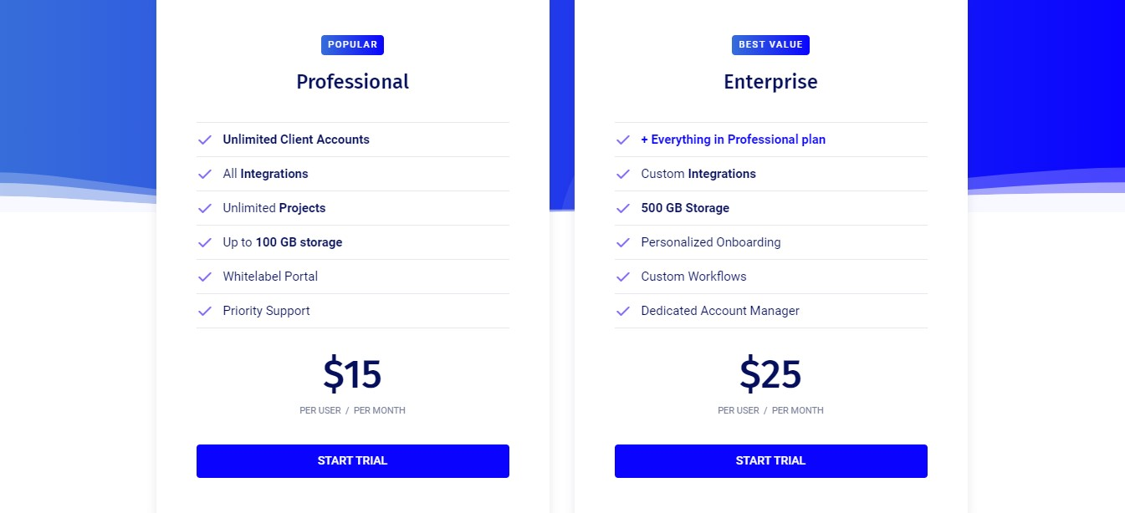Click checkmark next to Priority Support
The height and width of the screenshot is (513, 1125).
click(x=204, y=311)
